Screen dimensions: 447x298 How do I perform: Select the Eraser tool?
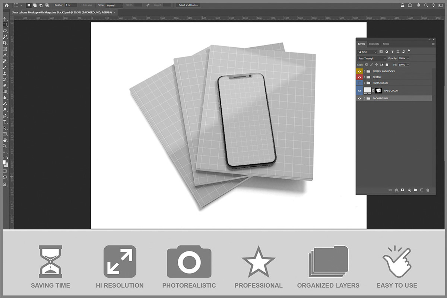point(5,85)
